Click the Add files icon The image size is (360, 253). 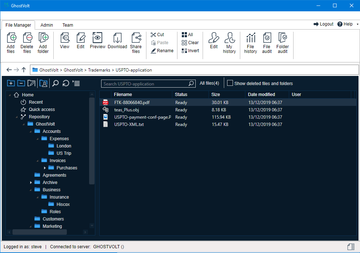click(x=11, y=38)
